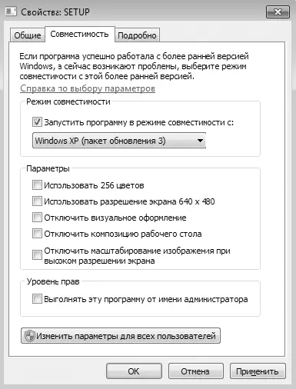The image size is (296, 389).
Task: Open the Windows XP compatibility dropdown
Action: 119,141
